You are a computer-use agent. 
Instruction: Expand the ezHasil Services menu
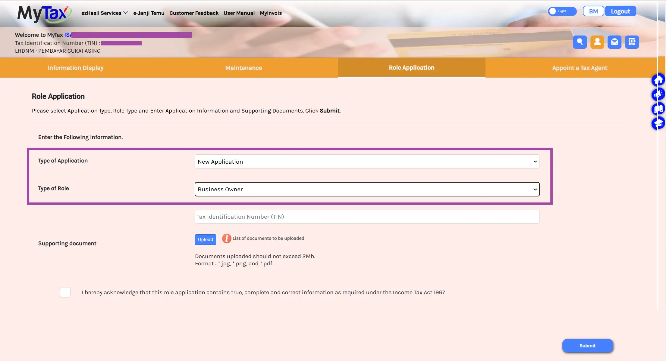104,13
